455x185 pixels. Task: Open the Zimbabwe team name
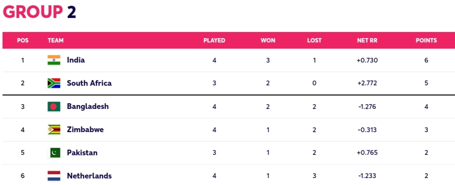(x=85, y=129)
